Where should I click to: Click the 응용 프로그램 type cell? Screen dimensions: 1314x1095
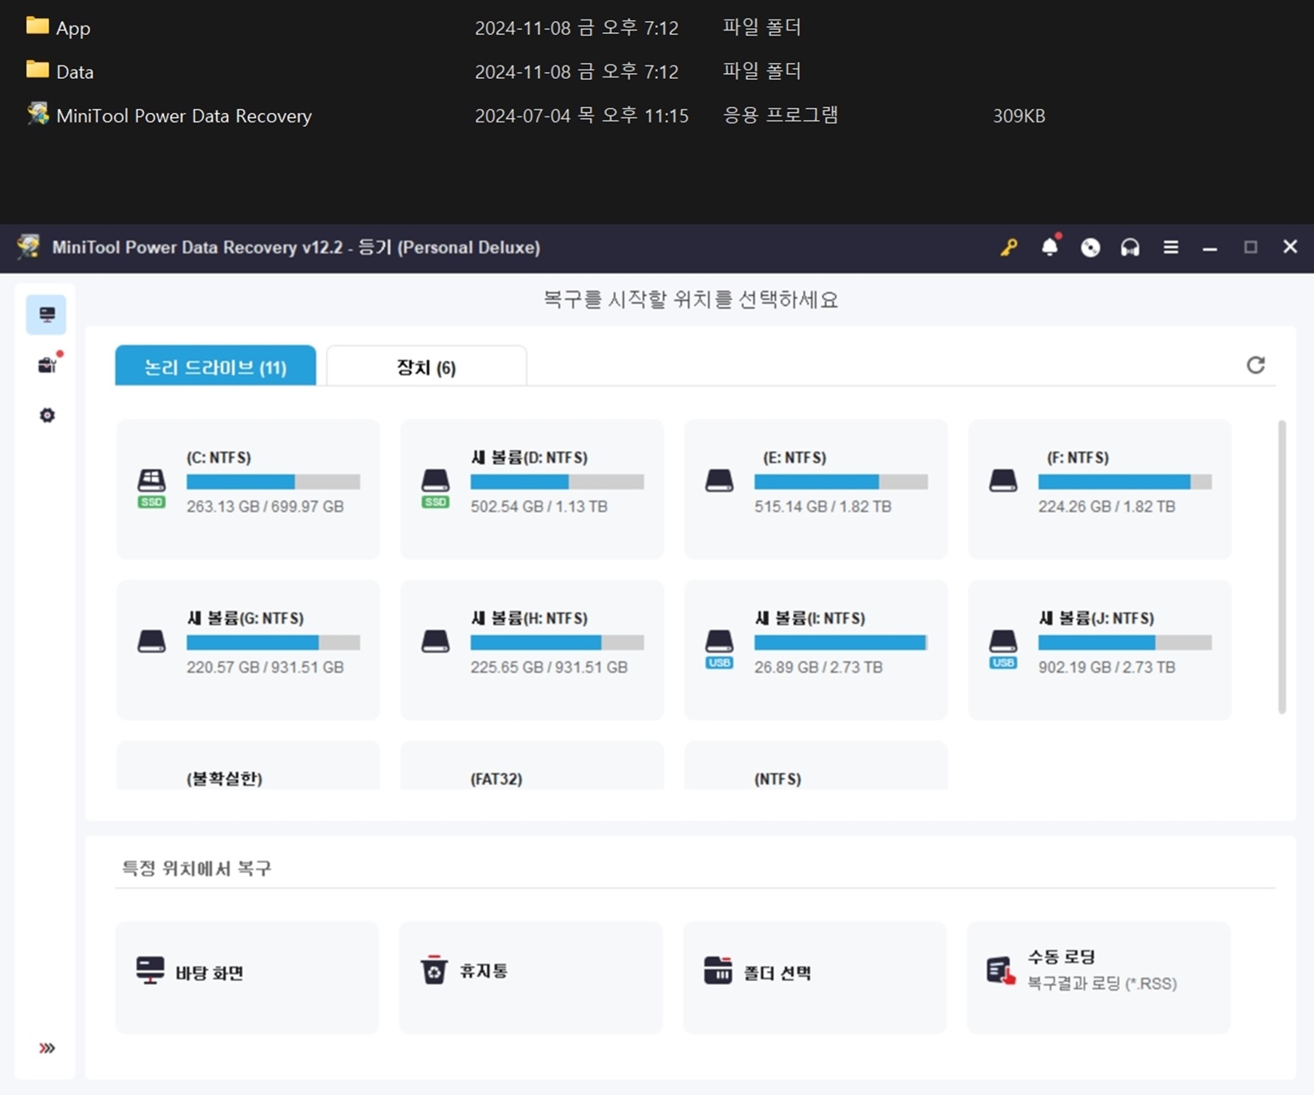click(780, 116)
